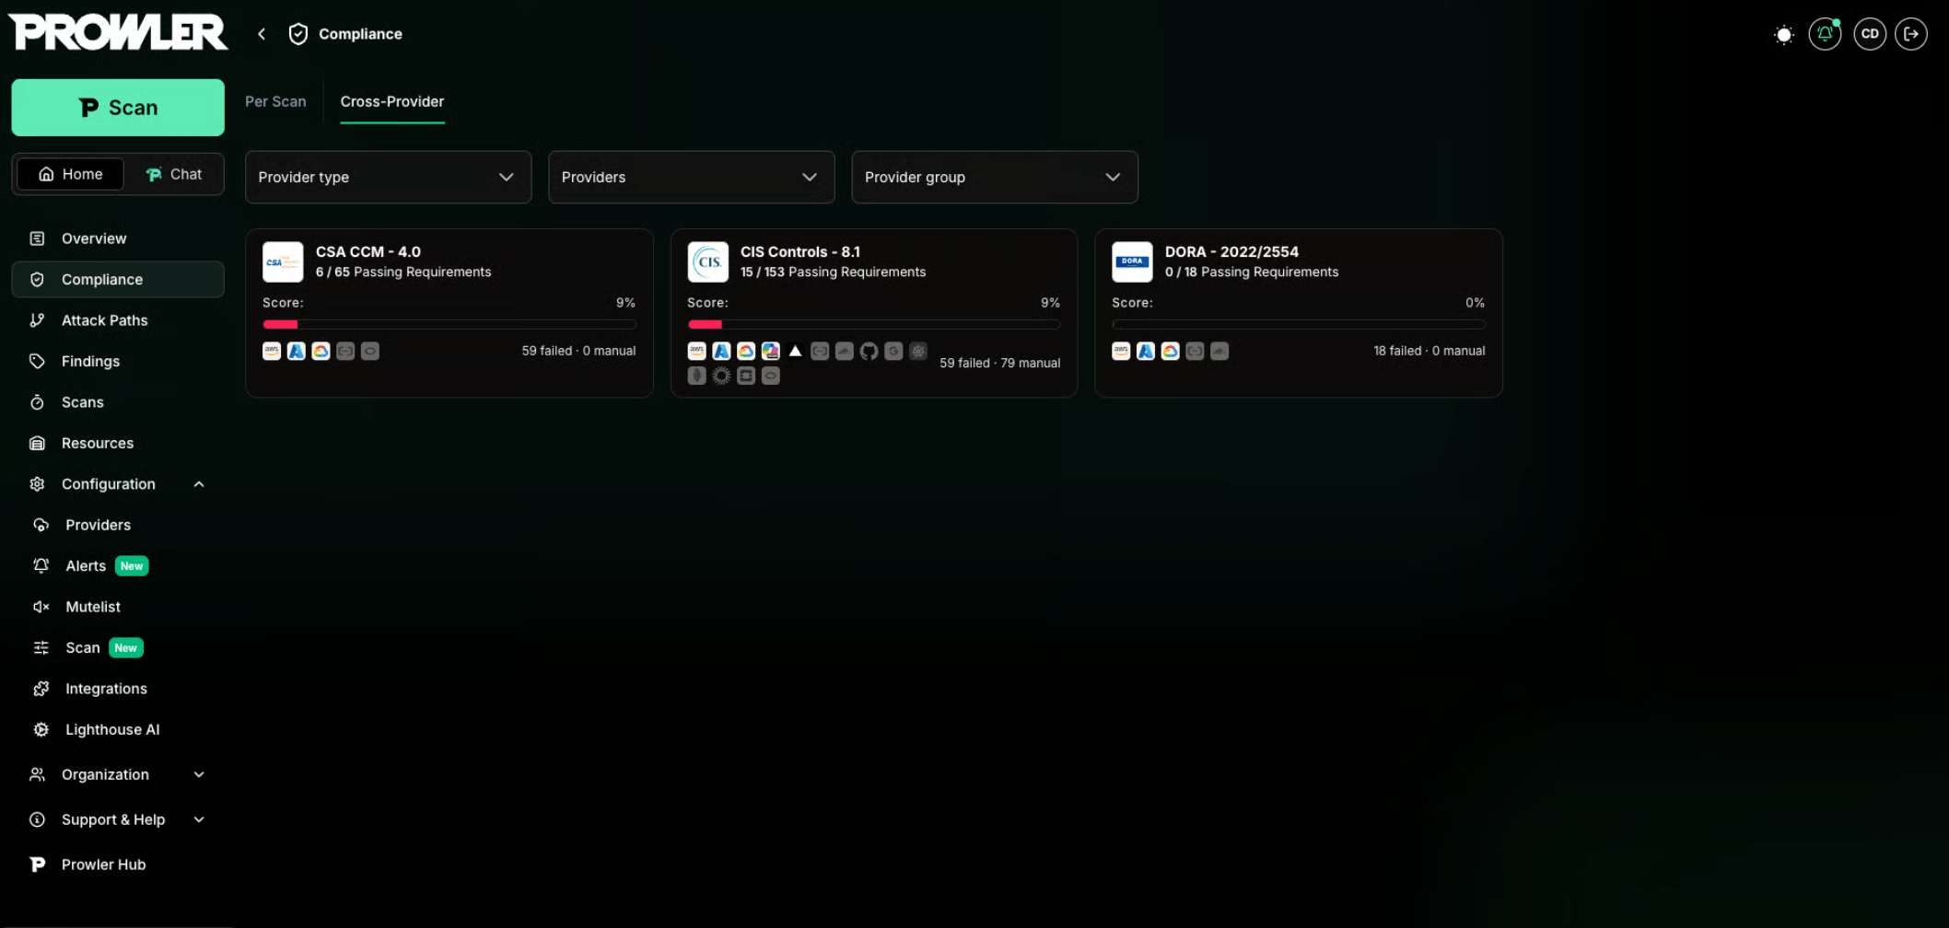Expand the Support & Help section
This screenshot has width=1949, height=928.
[118, 819]
